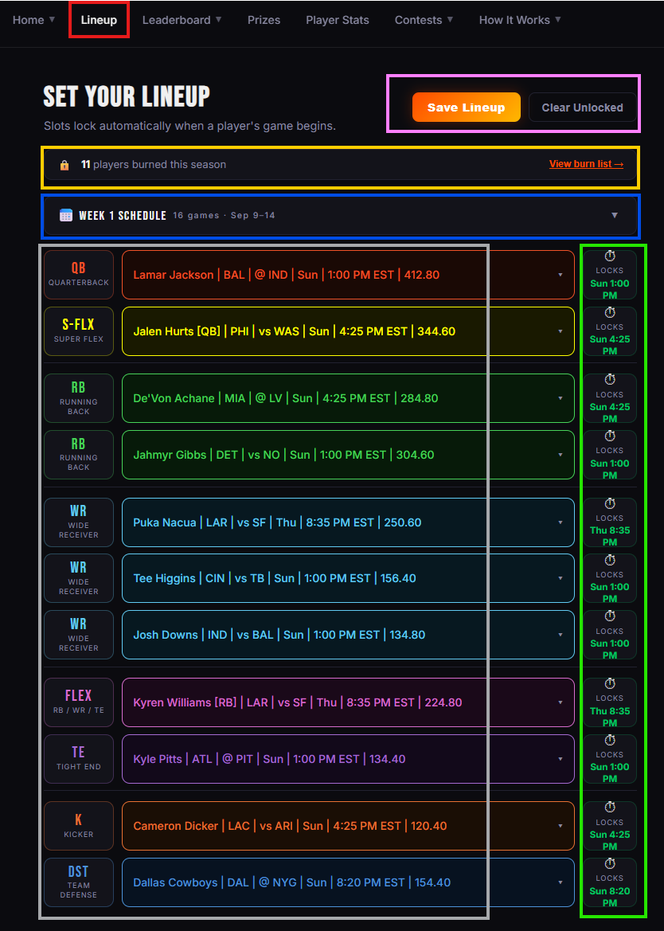This screenshot has height=931, width=664.
Task: Click the stopwatch icon in Dallas Cowboys' row
Action: (609, 863)
